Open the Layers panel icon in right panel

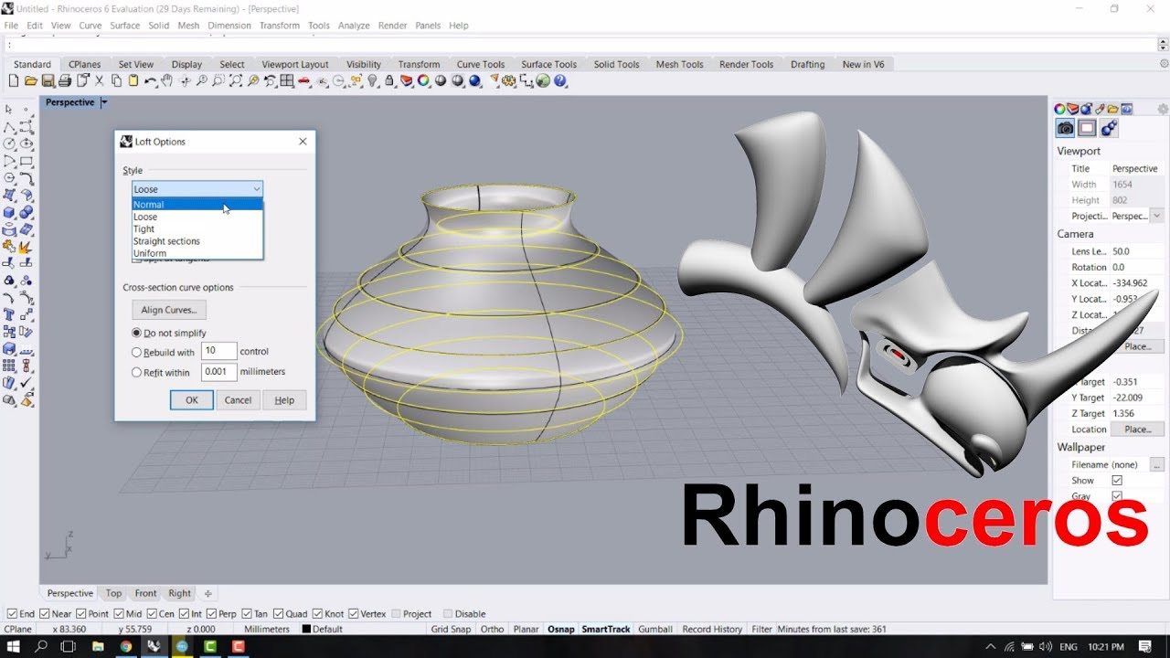(x=1073, y=109)
